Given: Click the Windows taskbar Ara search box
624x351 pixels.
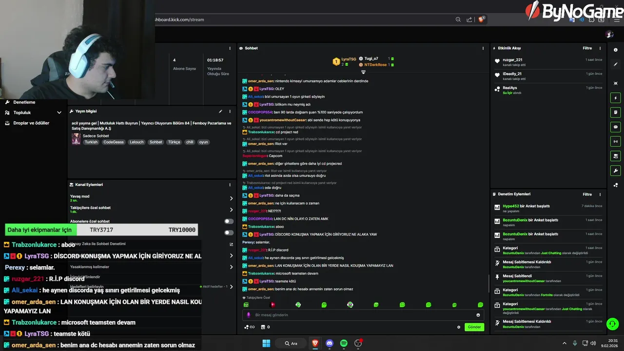Looking at the screenshot, I should [x=292, y=343].
